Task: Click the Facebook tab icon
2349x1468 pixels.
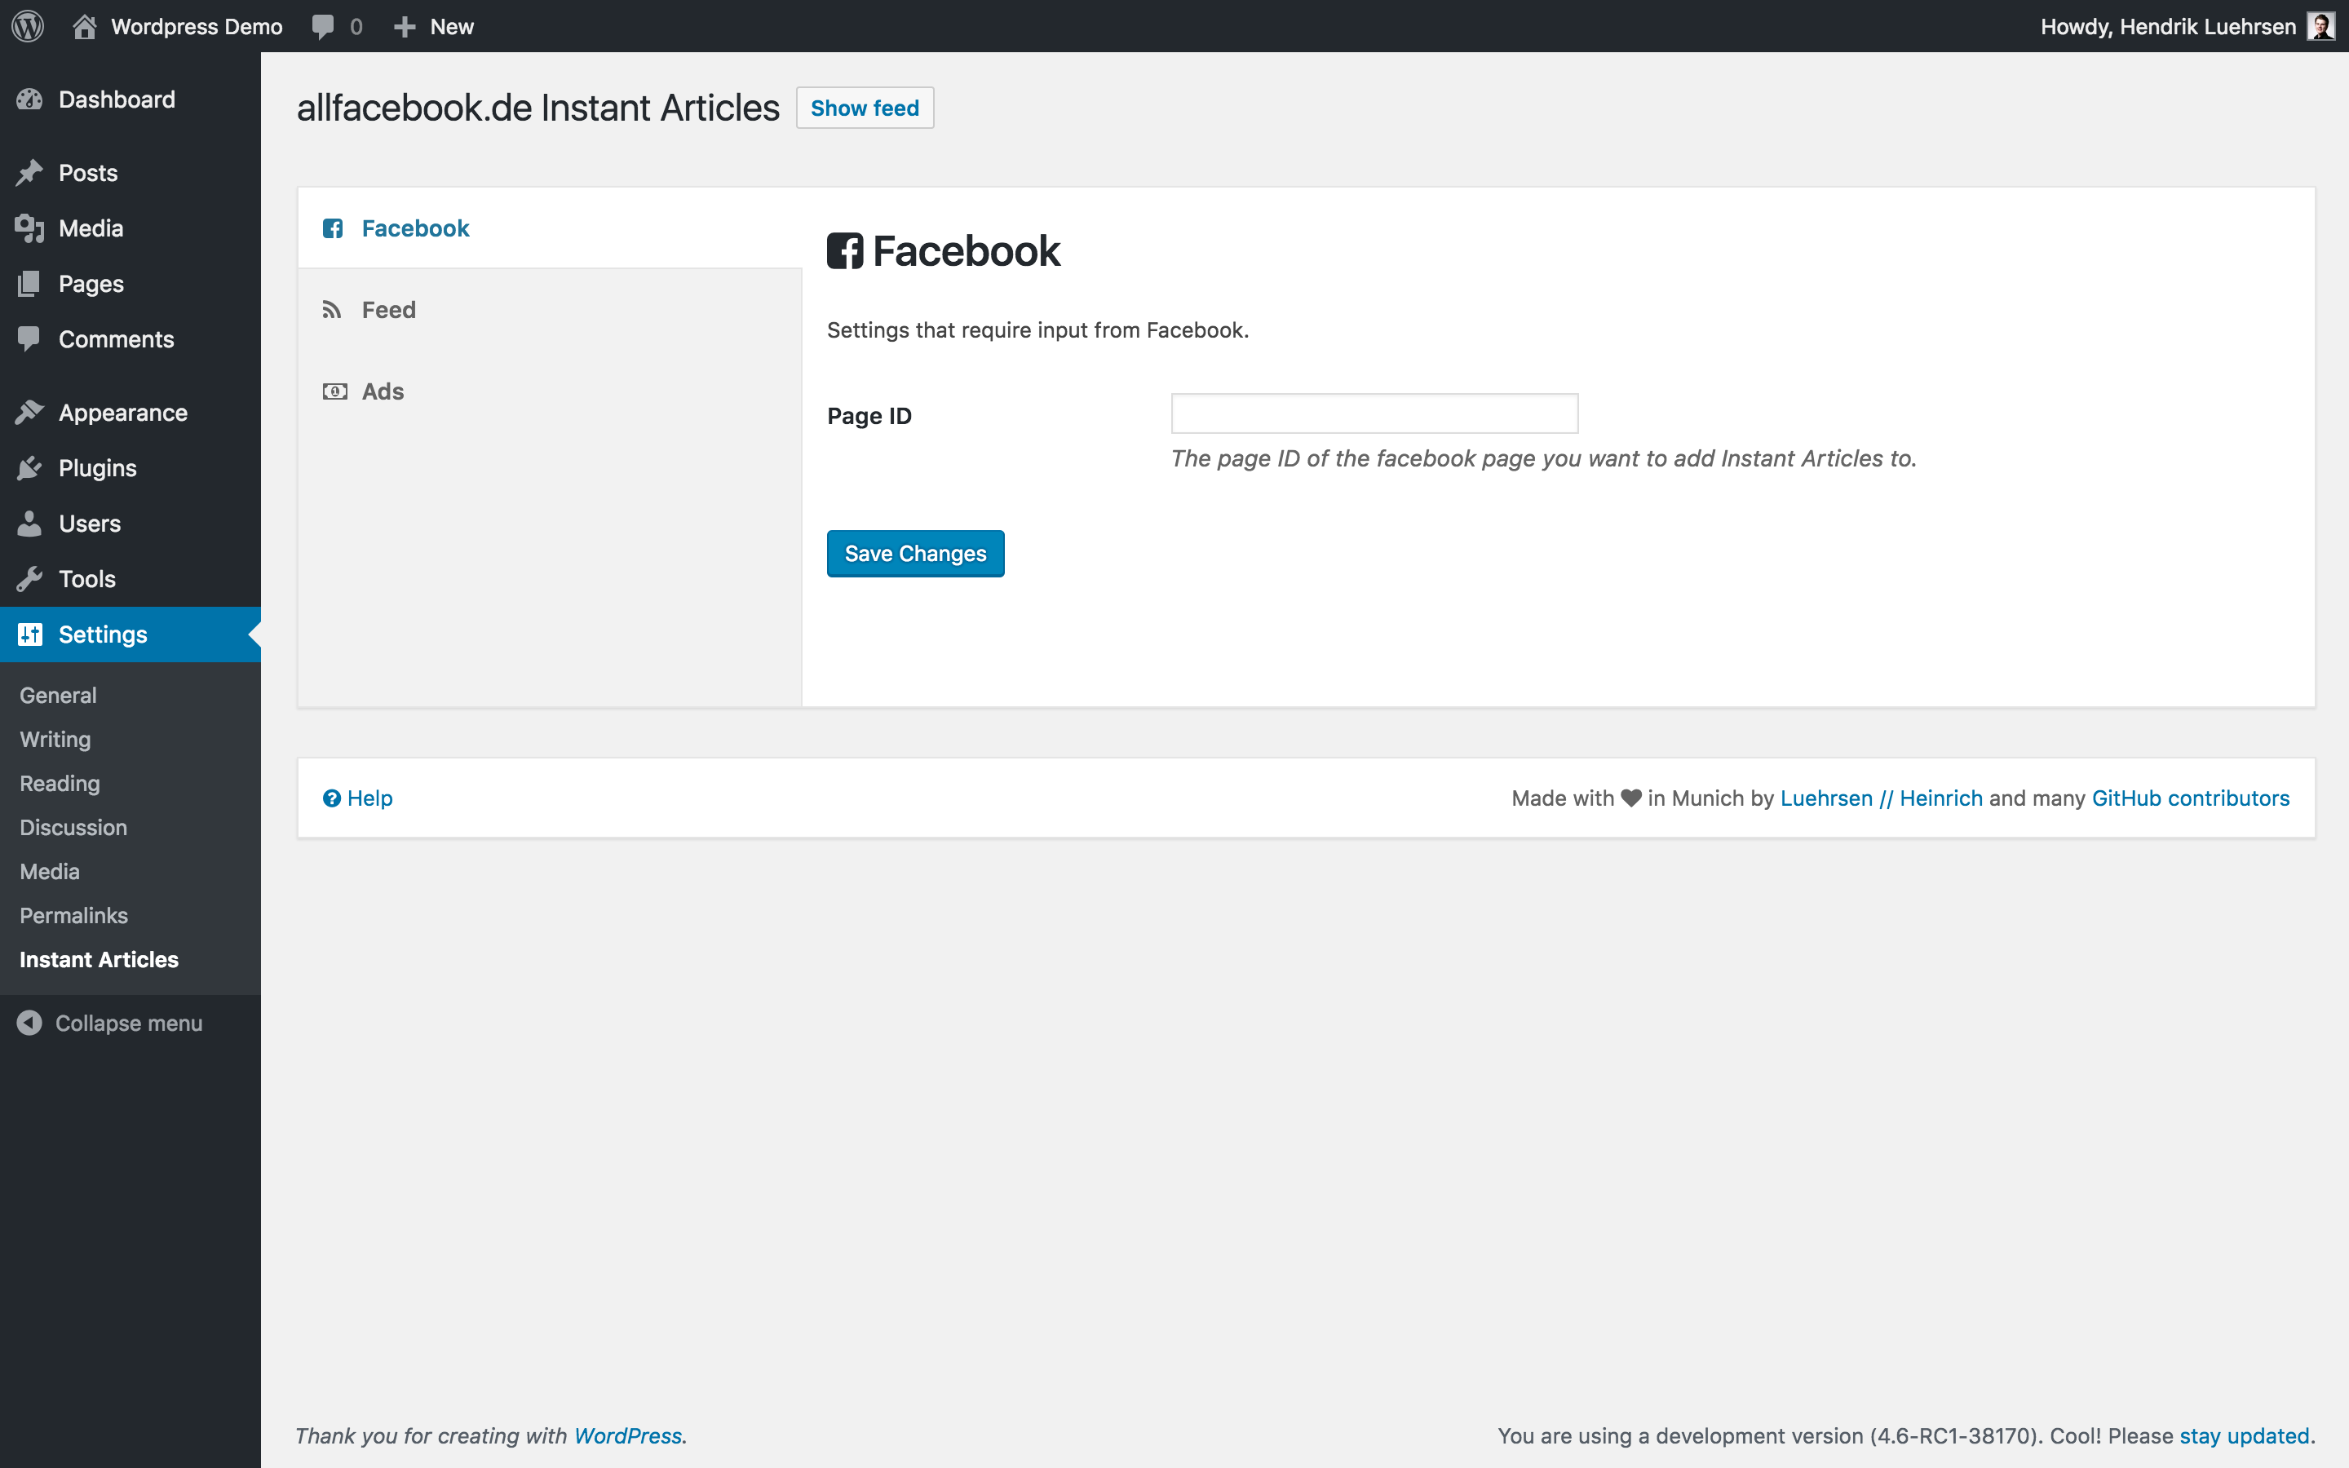Action: 333,228
